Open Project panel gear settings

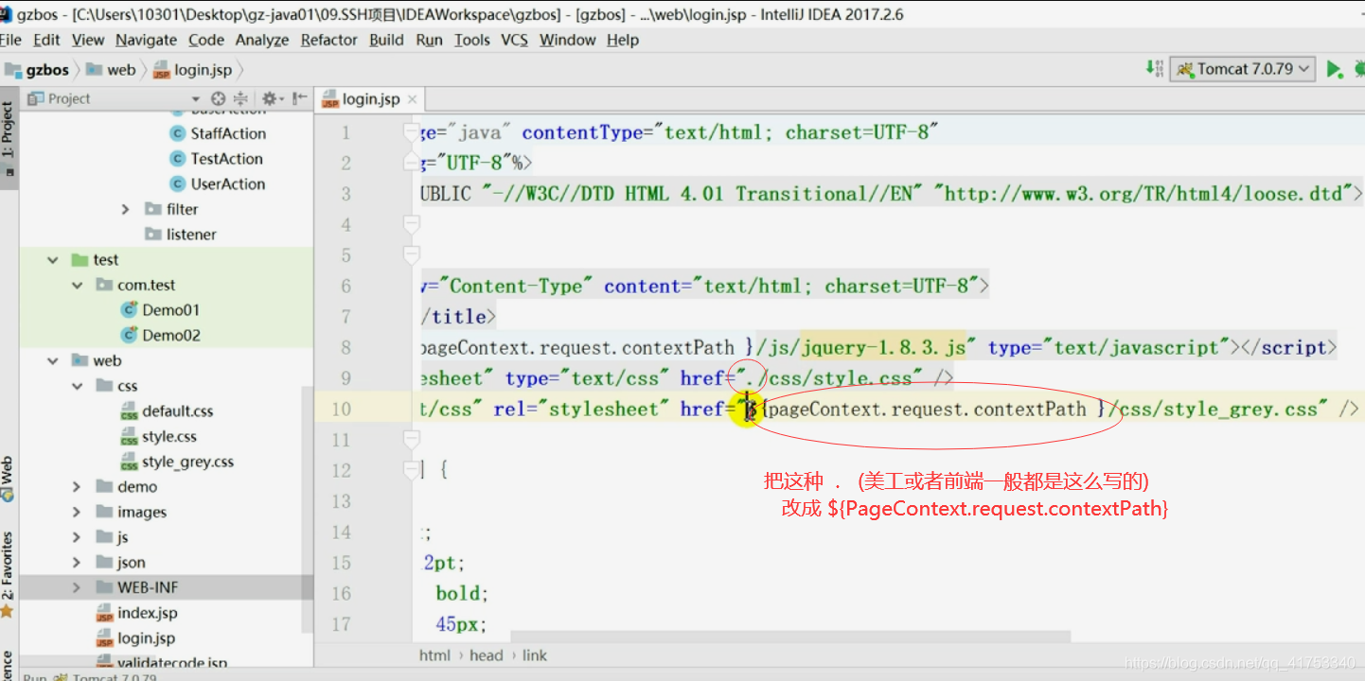coord(269,98)
